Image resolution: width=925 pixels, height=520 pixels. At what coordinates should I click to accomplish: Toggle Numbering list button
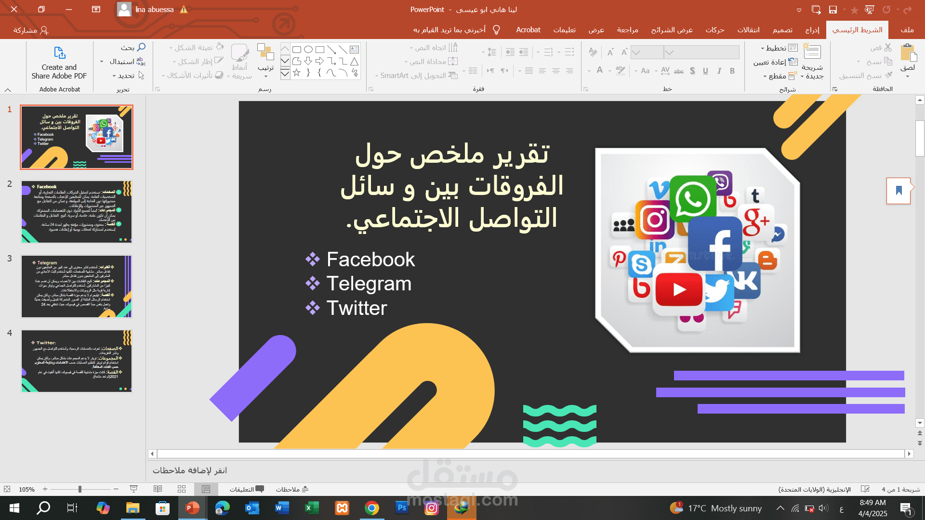pyautogui.click(x=548, y=52)
